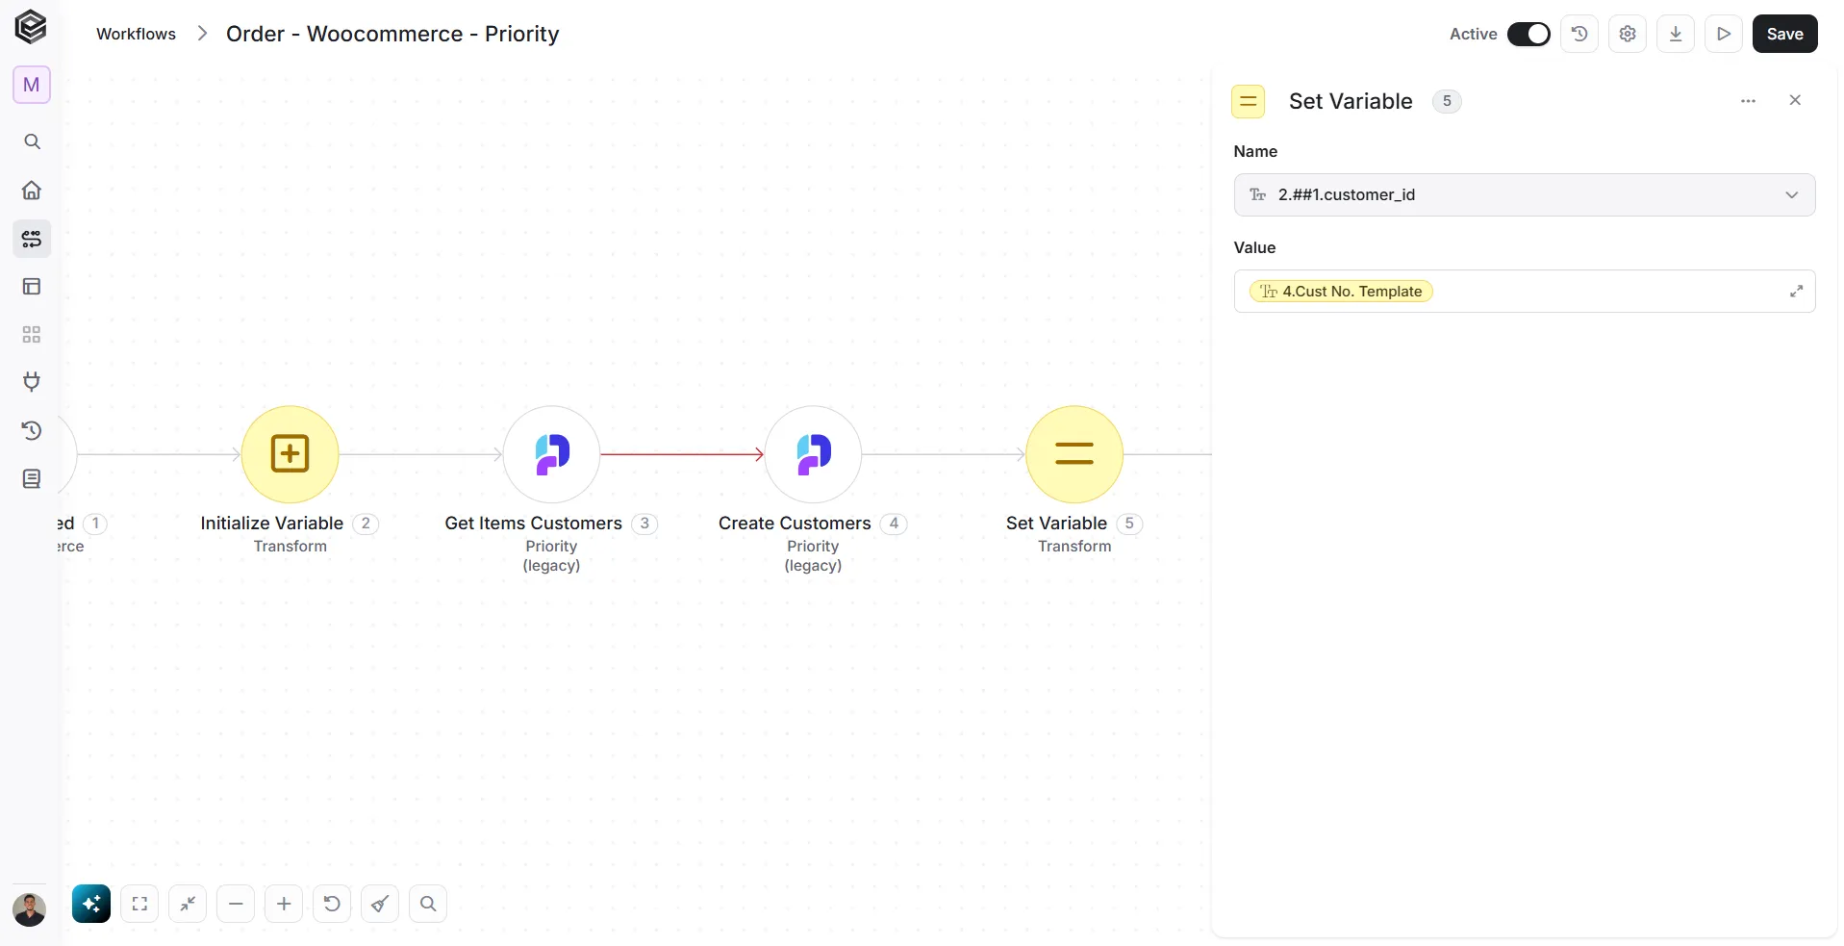Toggle the Active workflow switch

click(1528, 34)
